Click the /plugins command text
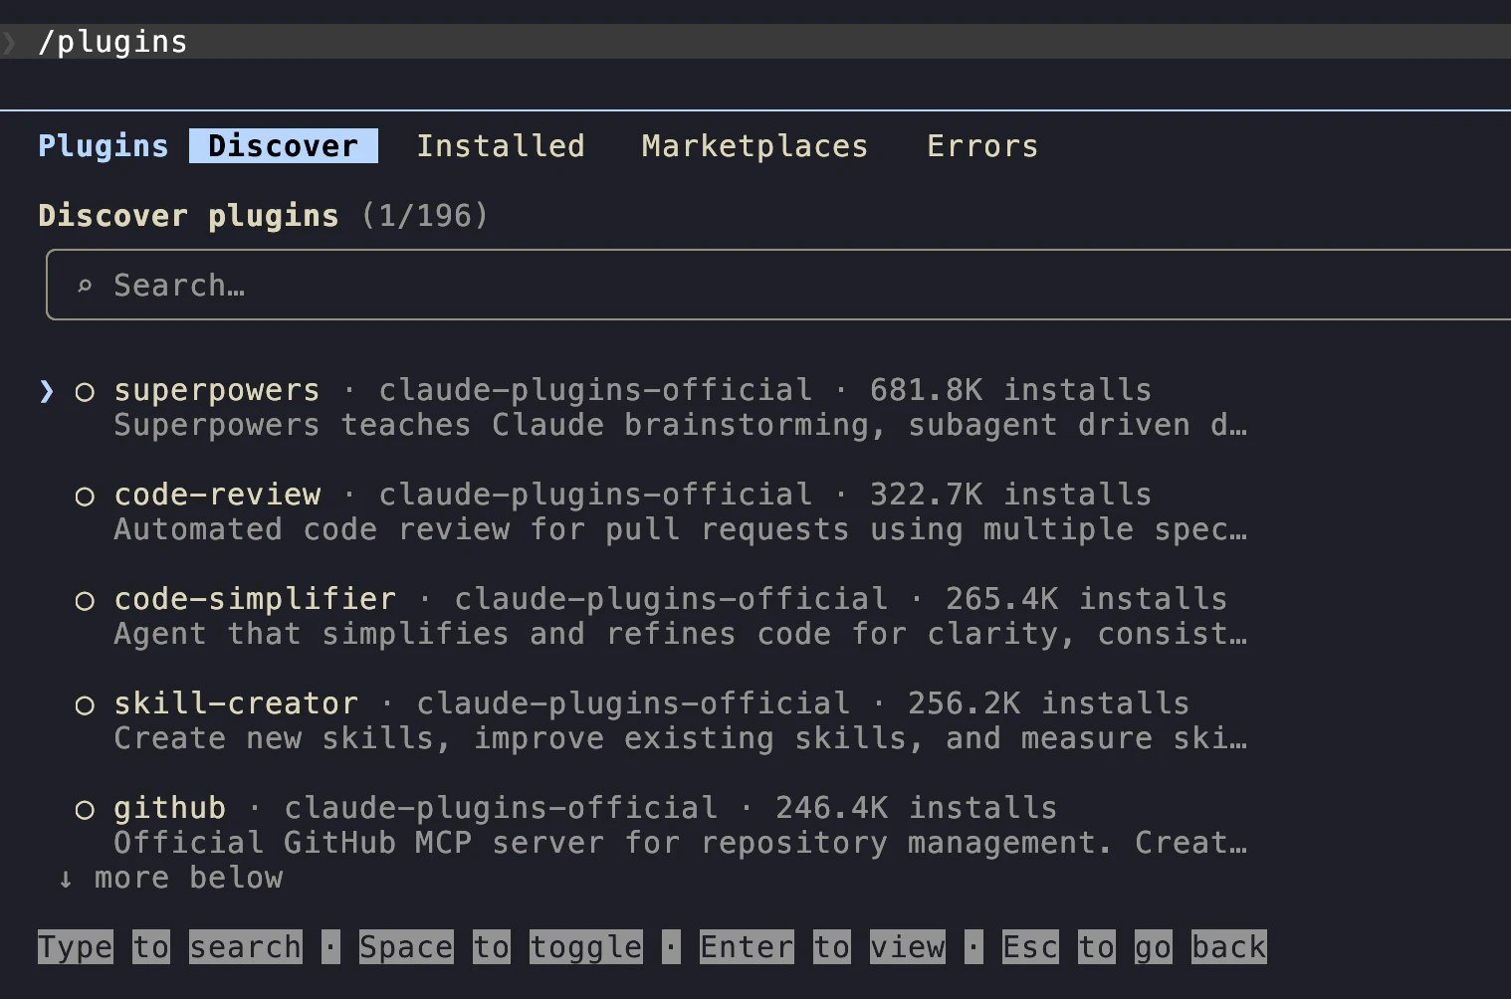 (112, 42)
